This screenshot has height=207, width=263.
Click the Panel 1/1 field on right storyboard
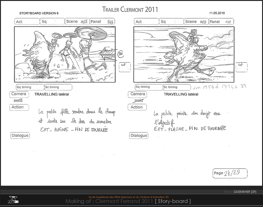221,22
